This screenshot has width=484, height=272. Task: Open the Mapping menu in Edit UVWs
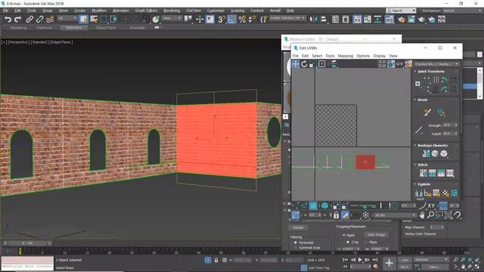click(346, 56)
